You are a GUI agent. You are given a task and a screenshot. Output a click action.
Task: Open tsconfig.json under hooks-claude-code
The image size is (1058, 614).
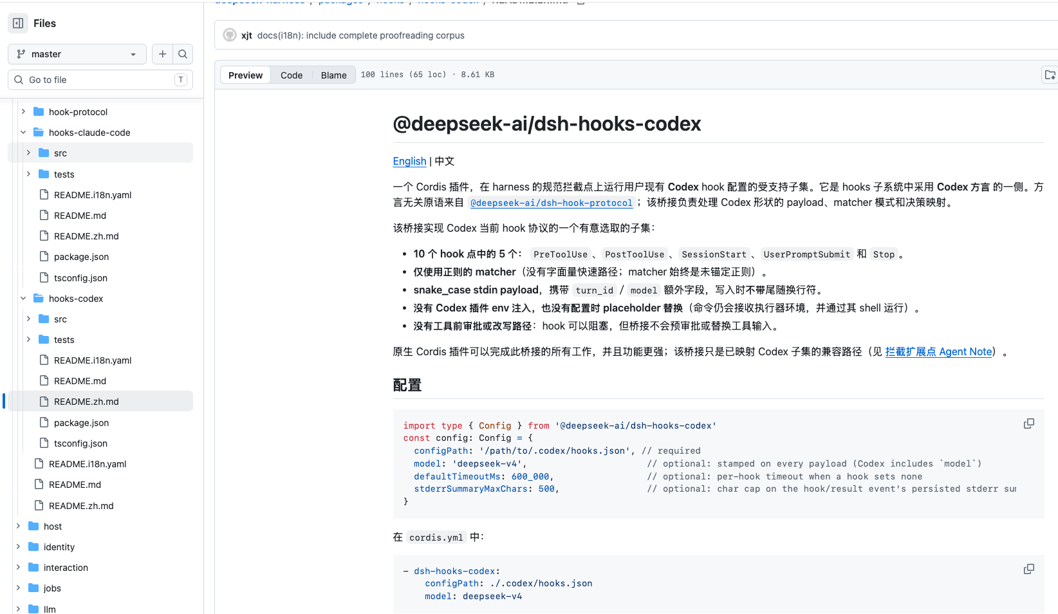80,277
